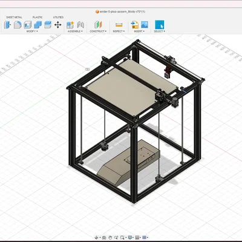242x242 pixels.
Task: Open the CONSTRUCT dropdown menu
Action: pos(98,31)
